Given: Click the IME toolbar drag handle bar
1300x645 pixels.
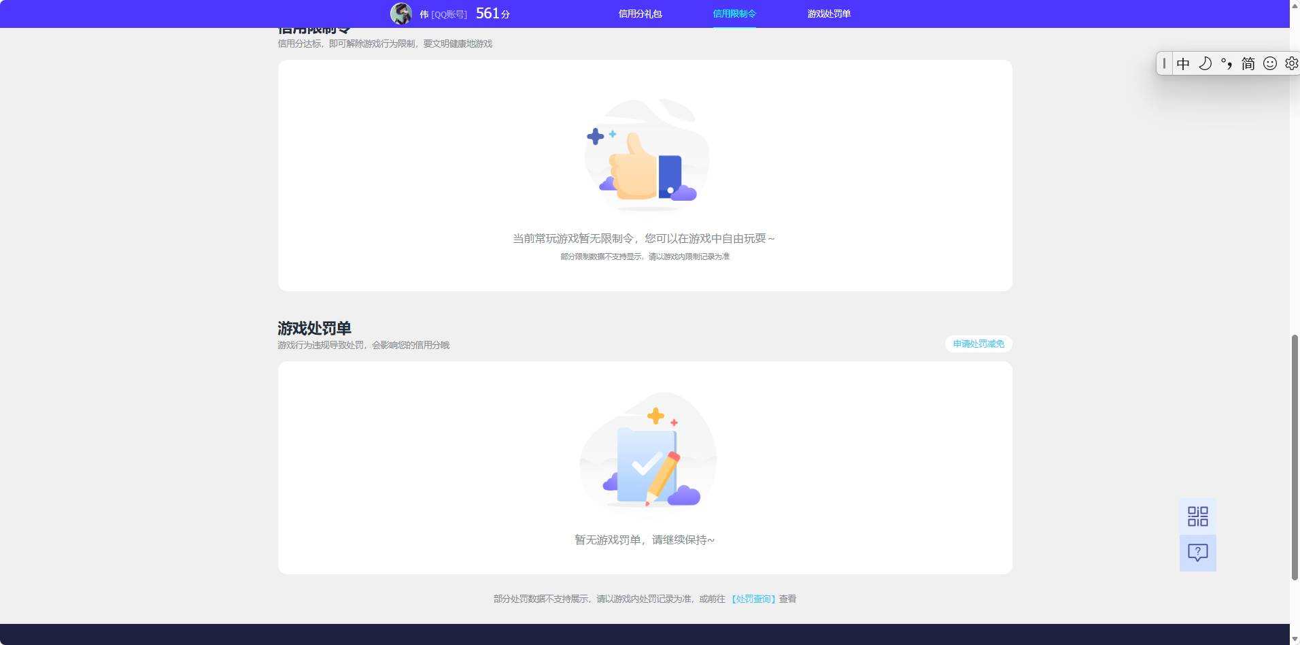Looking at the screenshot, I should [x=1164, y=63].
